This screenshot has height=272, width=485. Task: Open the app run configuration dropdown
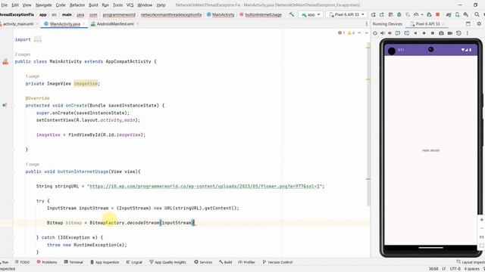click(x=311, y=14)
